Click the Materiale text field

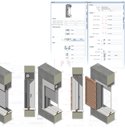coord(111,9)
